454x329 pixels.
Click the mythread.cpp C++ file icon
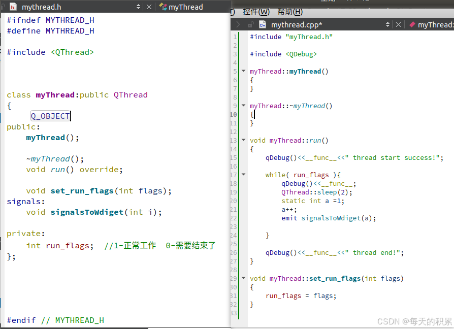point(262,24)
